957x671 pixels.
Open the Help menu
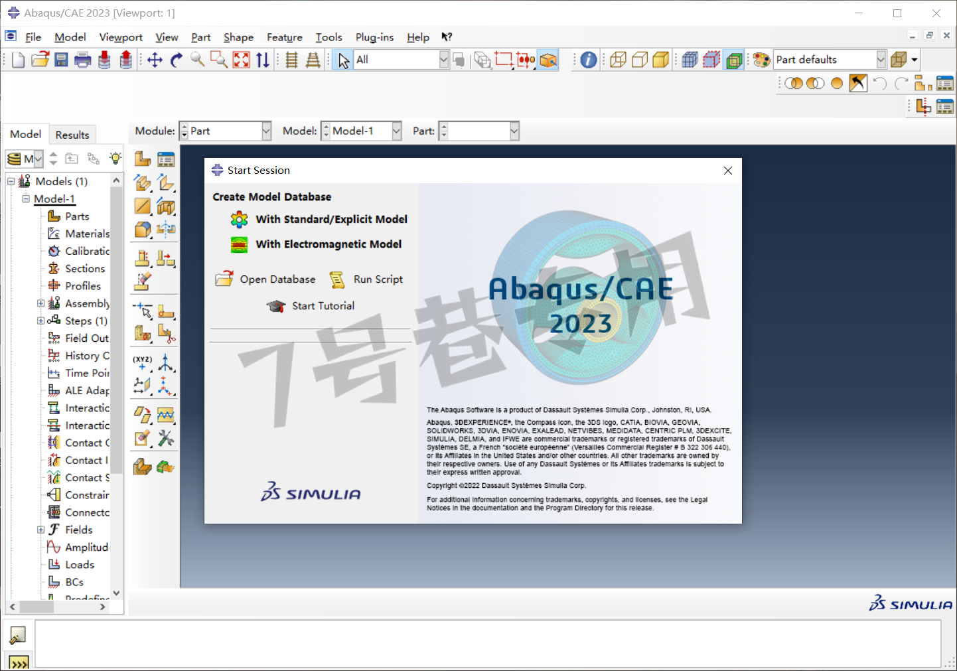418,37
